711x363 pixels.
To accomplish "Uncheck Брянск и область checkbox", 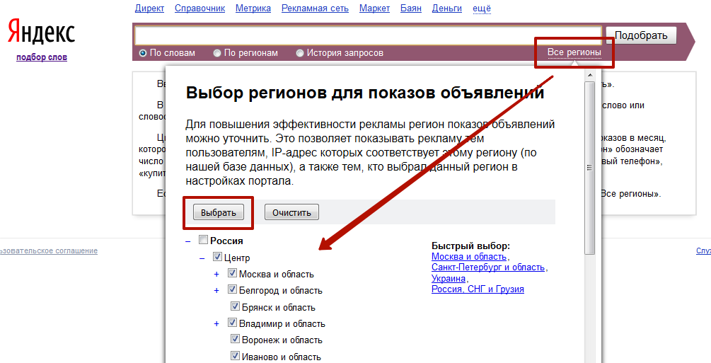I will pyautogui.click(x=235, y=306).
